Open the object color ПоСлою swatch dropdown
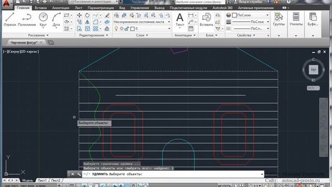This screenshot has height=187, width=332. [x=251, y=15]
